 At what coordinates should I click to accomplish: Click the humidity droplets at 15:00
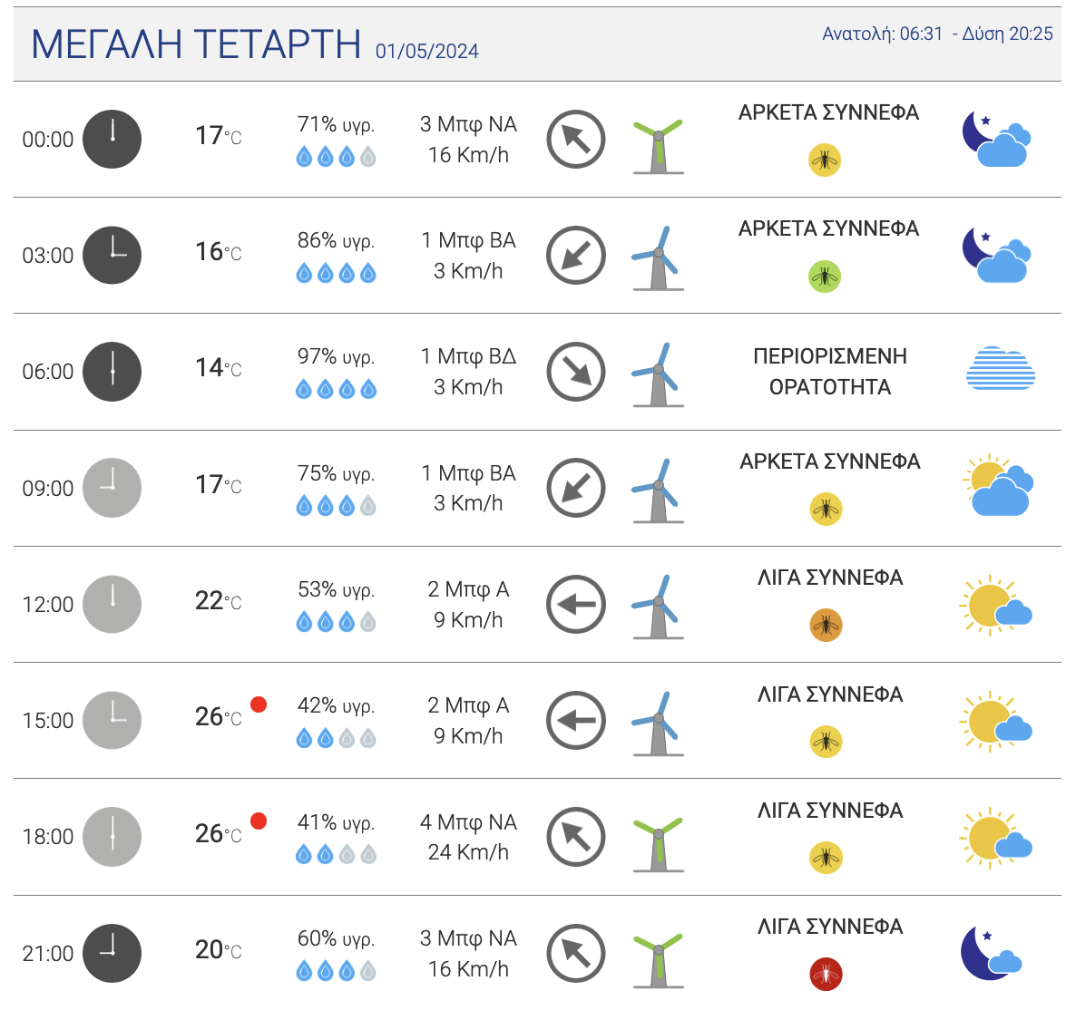[336, 739]
